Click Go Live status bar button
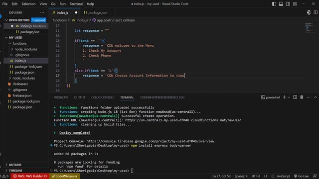 click(x=301, y=176)
